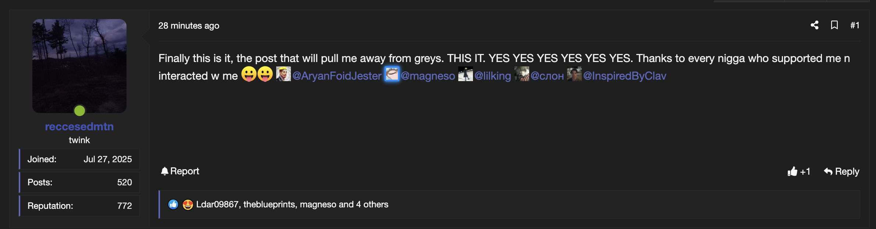
Task: Open reccesedmtn's profile picture
Action: [x=79, y=66]
